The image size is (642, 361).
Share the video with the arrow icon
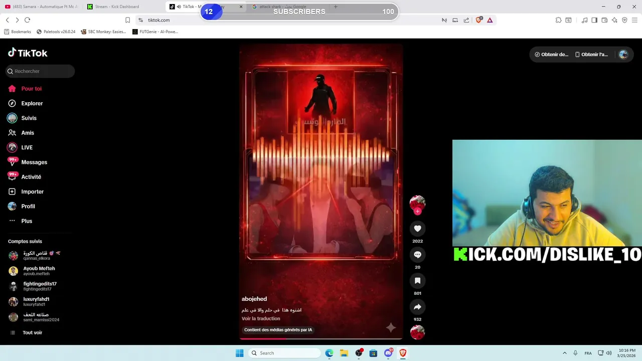click(417, 307)
